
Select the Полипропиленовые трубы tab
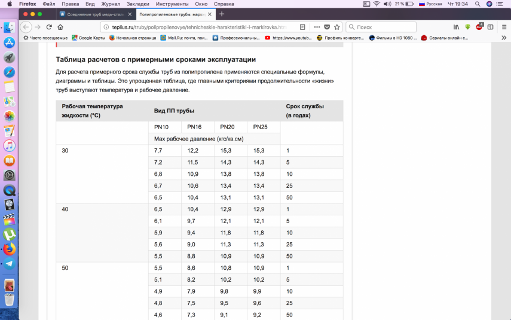click(x=175, y=14)
